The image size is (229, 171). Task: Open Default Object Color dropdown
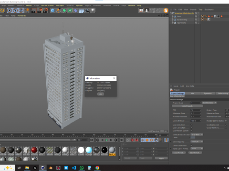(x=197, y=134)
